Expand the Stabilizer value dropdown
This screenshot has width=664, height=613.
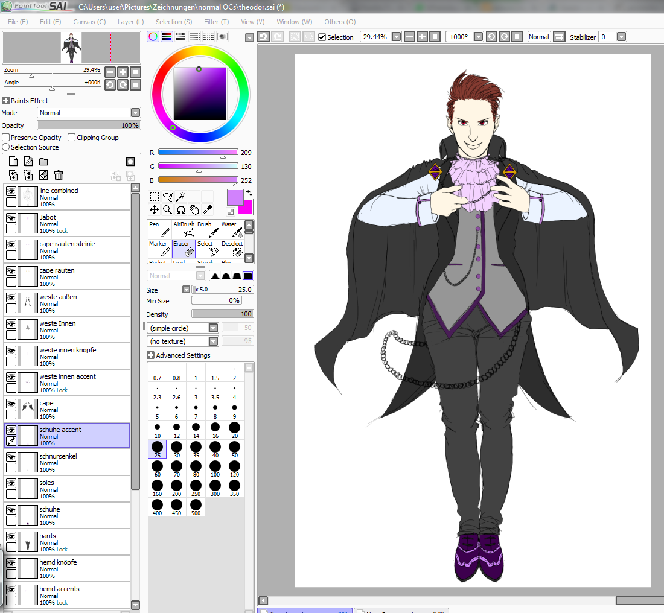tap(621, 37)
